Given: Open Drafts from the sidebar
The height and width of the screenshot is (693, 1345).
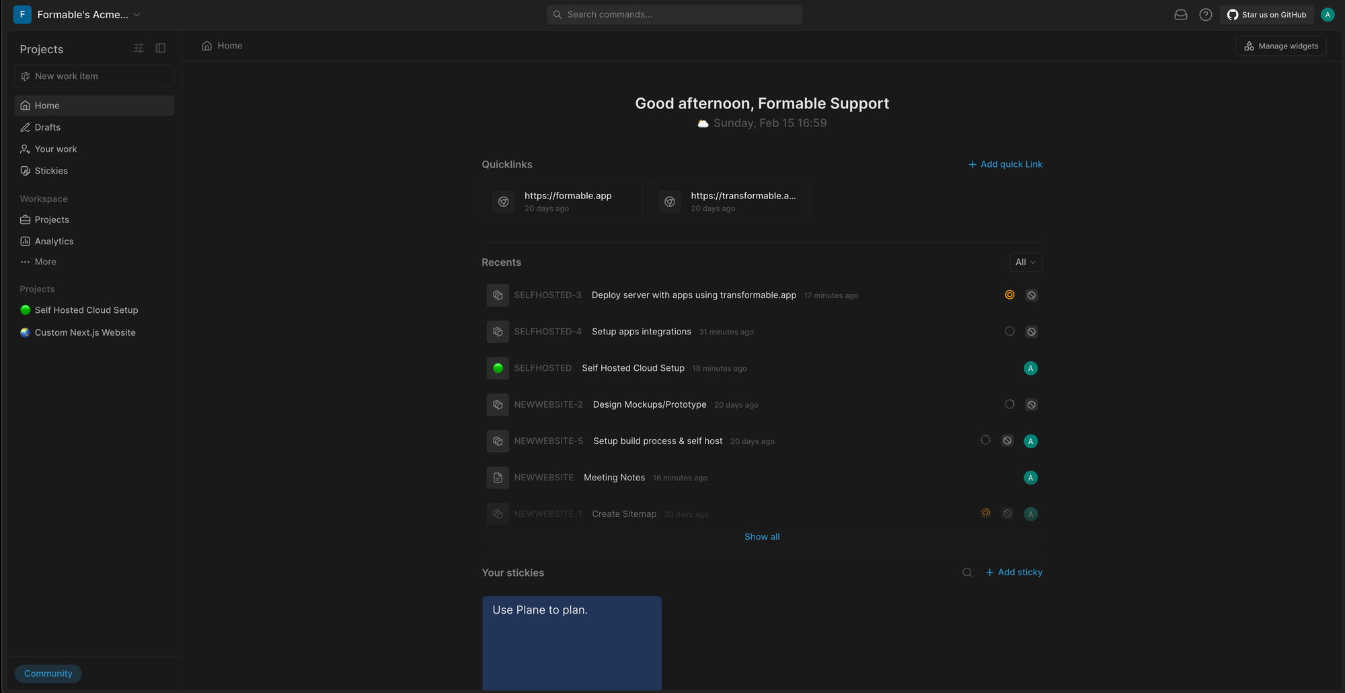Looking at the screenshot, I should click(x=47, y=127).
